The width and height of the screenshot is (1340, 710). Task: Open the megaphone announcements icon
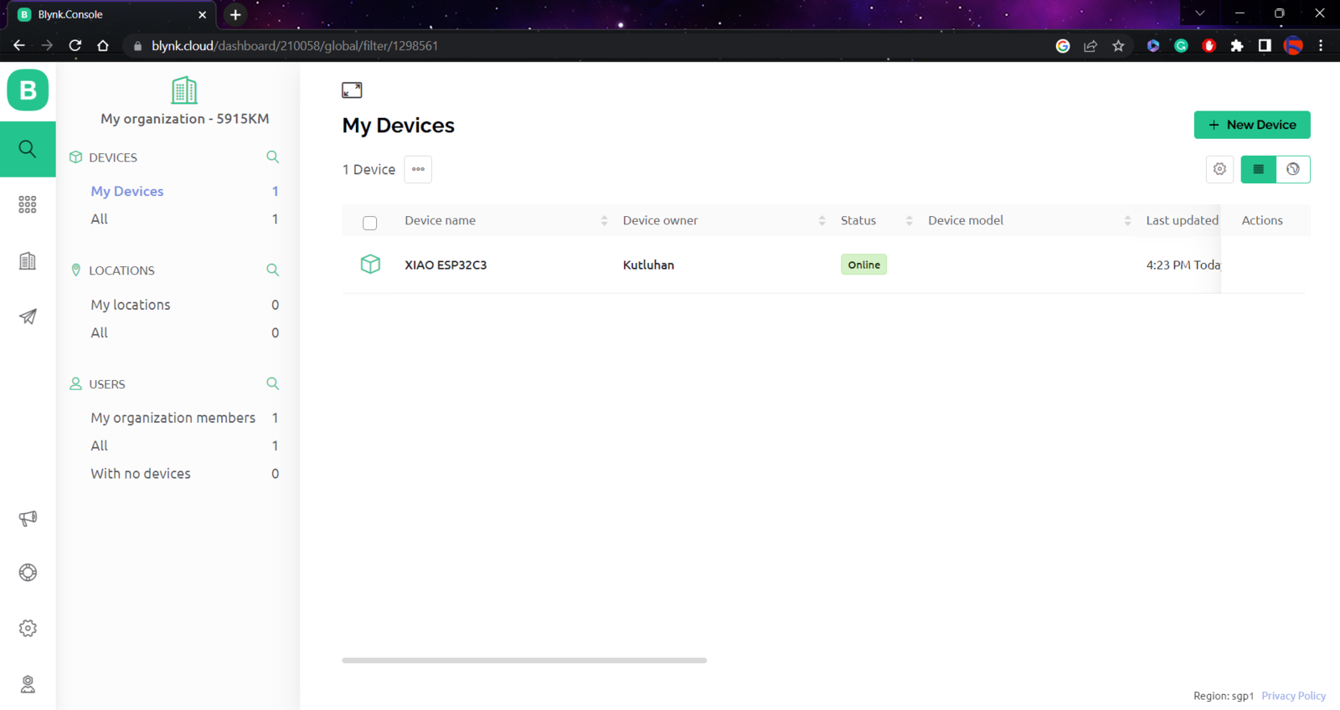(28, 518)
